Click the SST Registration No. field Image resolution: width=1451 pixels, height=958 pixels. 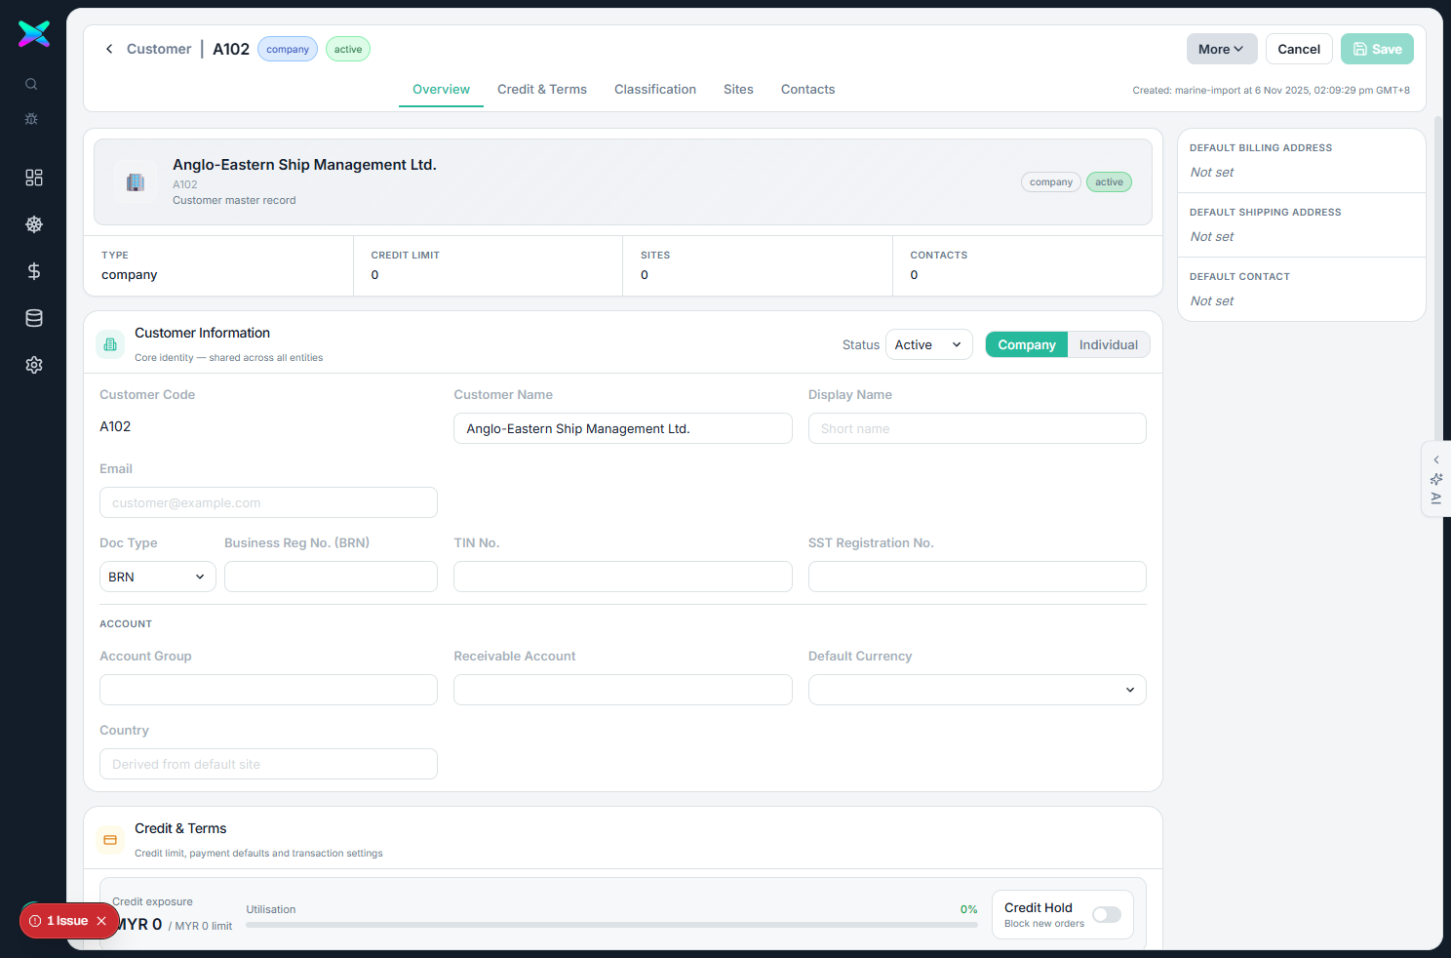(977, 577)
